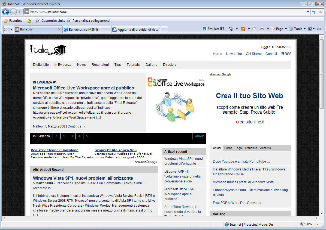Select Digital Life in the site navigation
This screenshot has height=230, width=326.
point(41,65)
